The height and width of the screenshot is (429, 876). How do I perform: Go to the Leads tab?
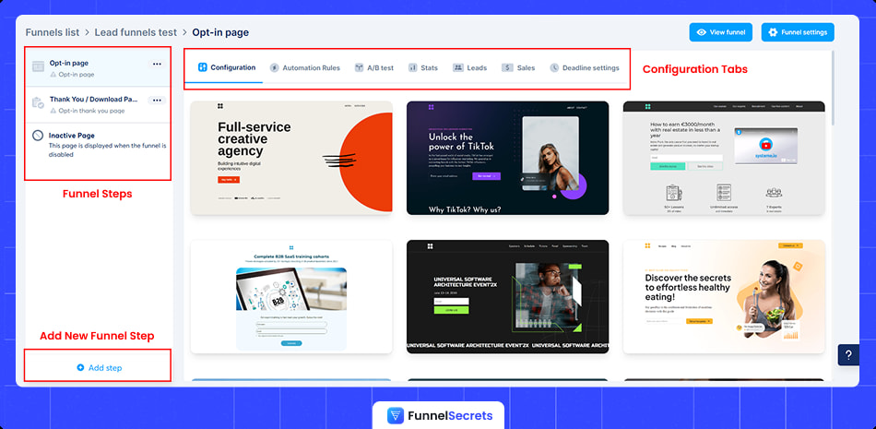(470, 67)
